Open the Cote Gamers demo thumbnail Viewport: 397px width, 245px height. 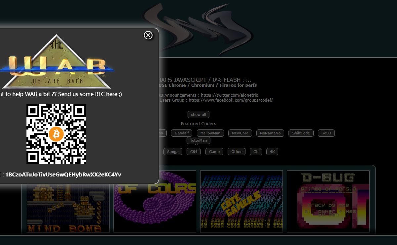click(242, 202)
